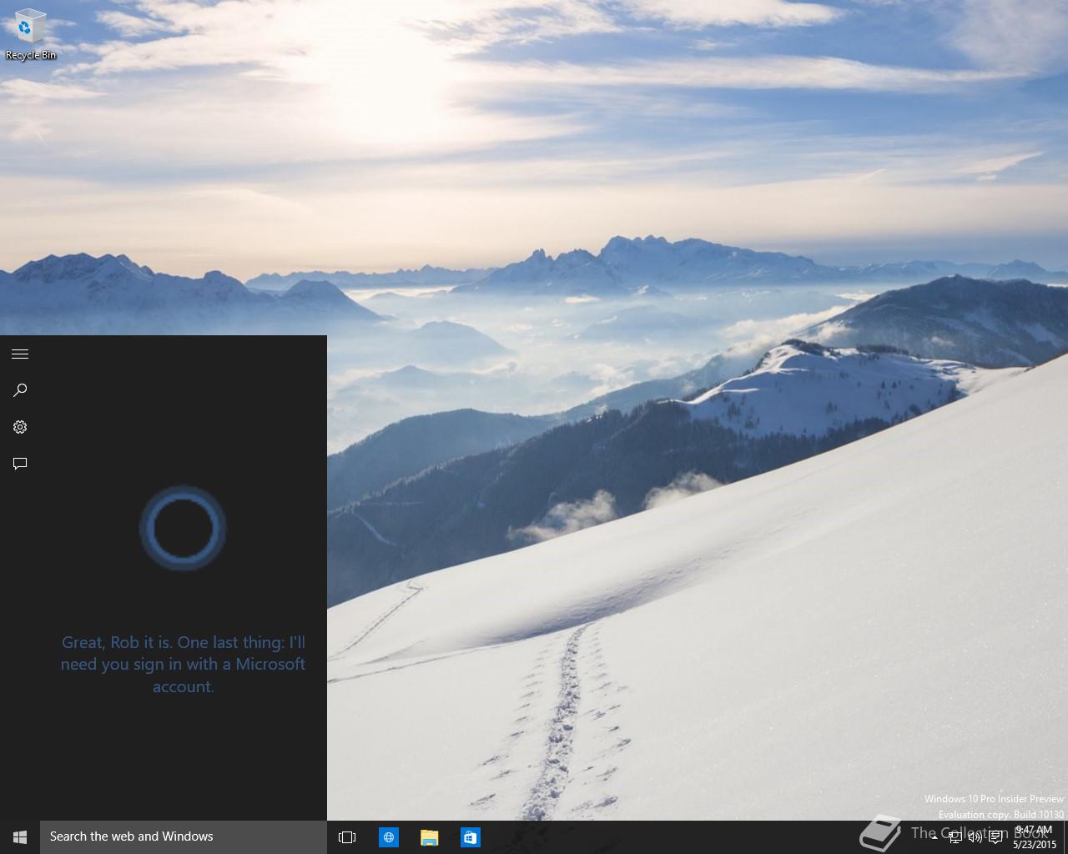
Task: Open the volume speaker tray icon
Action: tap(975, 837)
